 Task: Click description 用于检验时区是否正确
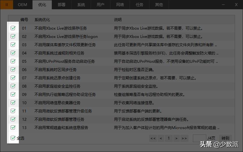[134, 69]
